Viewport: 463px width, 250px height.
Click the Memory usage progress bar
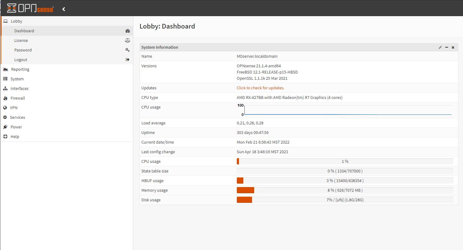[345, 190]
